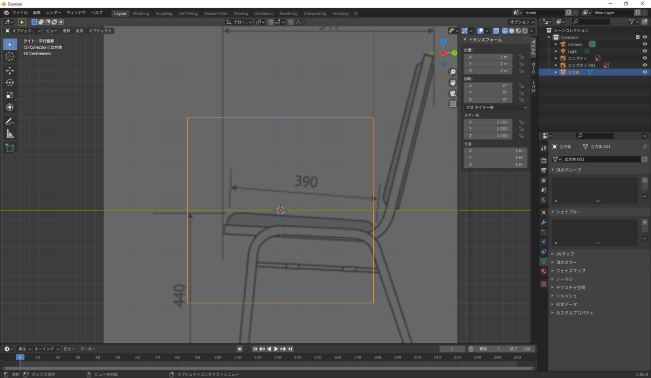Select the Select Box tool in the toolbar
Screen dimensions: 651x378
point(10,44)
